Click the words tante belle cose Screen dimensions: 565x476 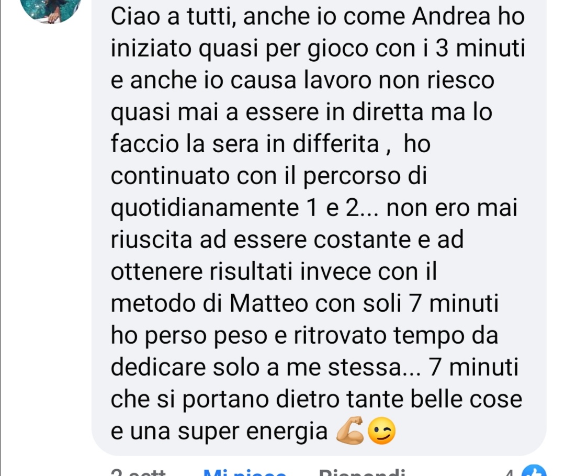(x=434, y=399)
